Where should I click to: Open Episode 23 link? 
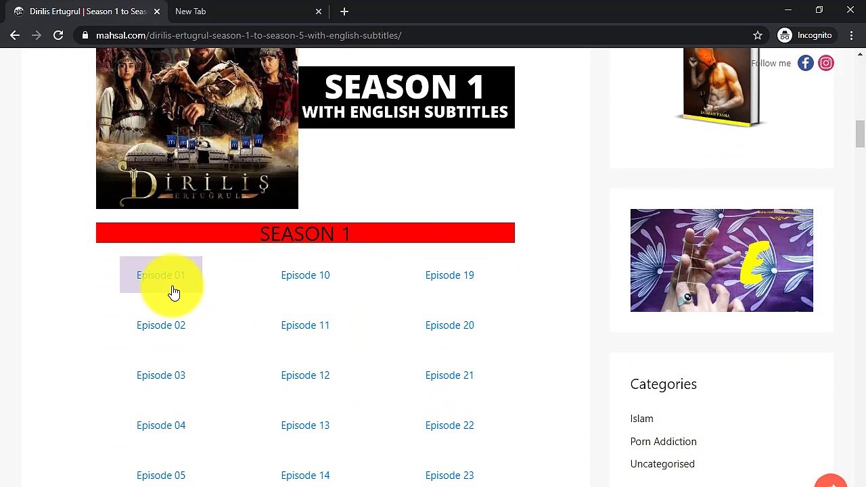450,476
